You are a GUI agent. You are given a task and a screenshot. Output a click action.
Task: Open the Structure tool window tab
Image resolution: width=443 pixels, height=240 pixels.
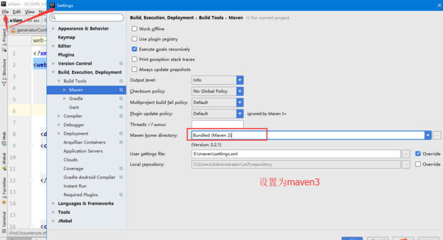point(4,72)
